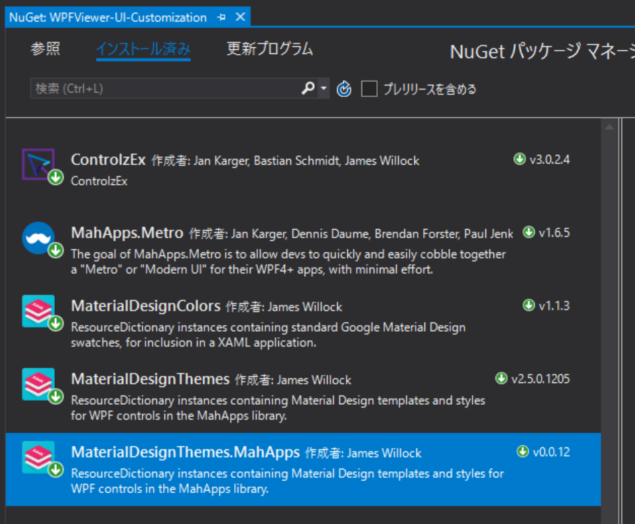Viewport: 635px width, 524px height.
Task: Click the v0.0.12 version label
Action: coord(551,452)
